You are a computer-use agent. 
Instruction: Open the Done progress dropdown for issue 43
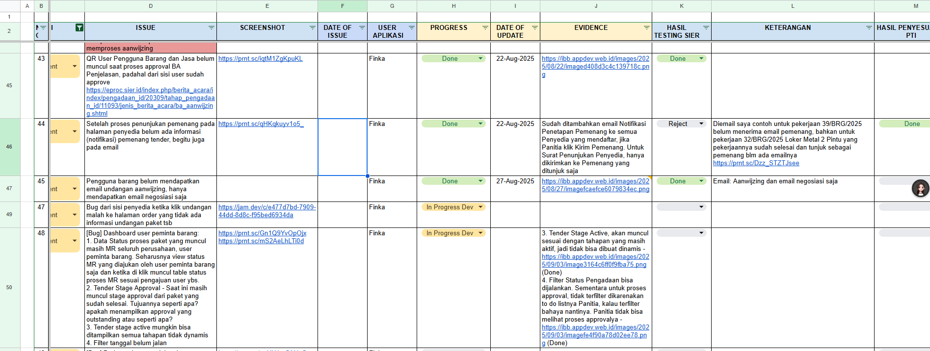480,59
